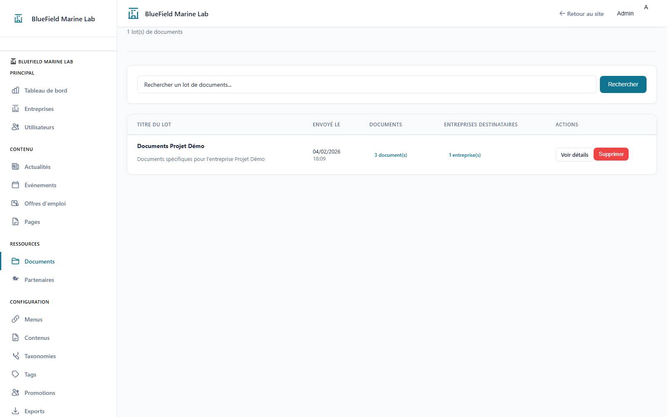Select Promotions in the sidebar
Viewport: 667px width, 417px height.
tap(39, 392)
